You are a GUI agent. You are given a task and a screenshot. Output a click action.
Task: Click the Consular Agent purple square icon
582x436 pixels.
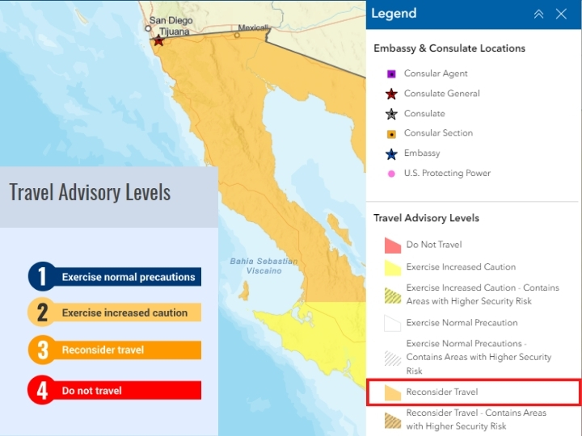tap(391, 73)
